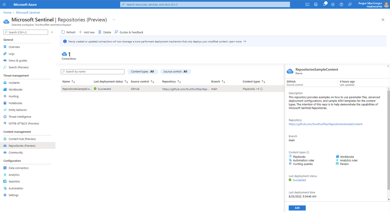Click the main branch cell in table
The height and width of the screenshot is (212, 390).
(x=214, y=89)
